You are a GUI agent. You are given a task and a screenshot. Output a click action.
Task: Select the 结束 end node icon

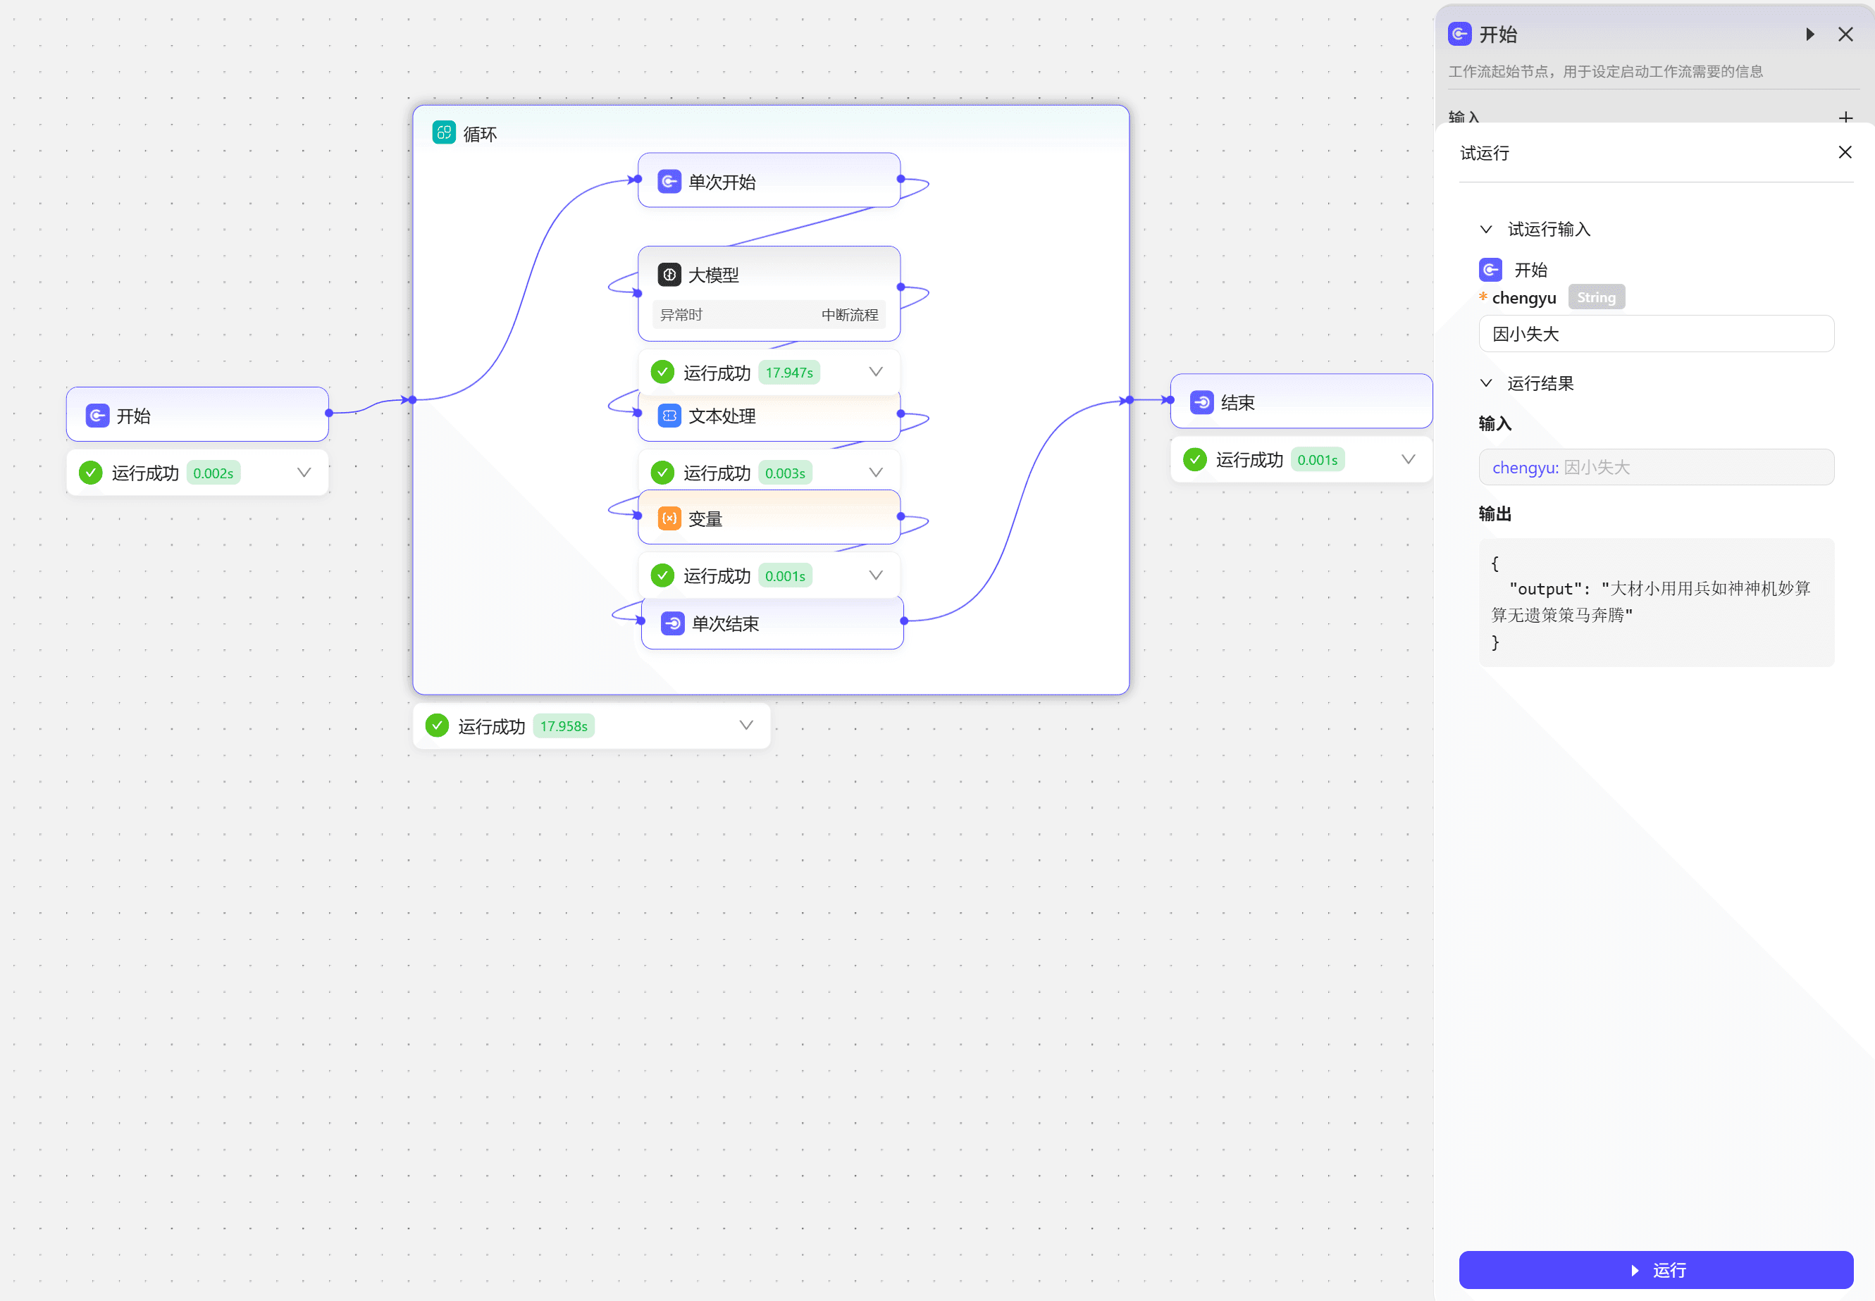(x=1201, y=402)
